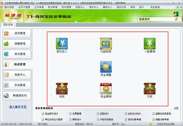The width and height of the screenshot is (183, 126).
Task: Click the search icon beside 搜索菜单
Action: pyautogui.click(x=176, y=19)
